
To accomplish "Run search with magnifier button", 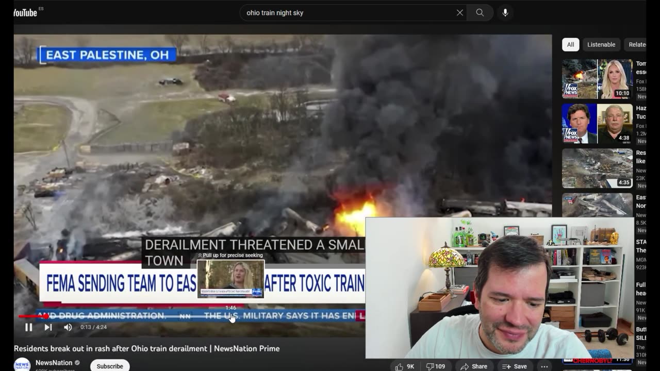I will coord(480,13).
